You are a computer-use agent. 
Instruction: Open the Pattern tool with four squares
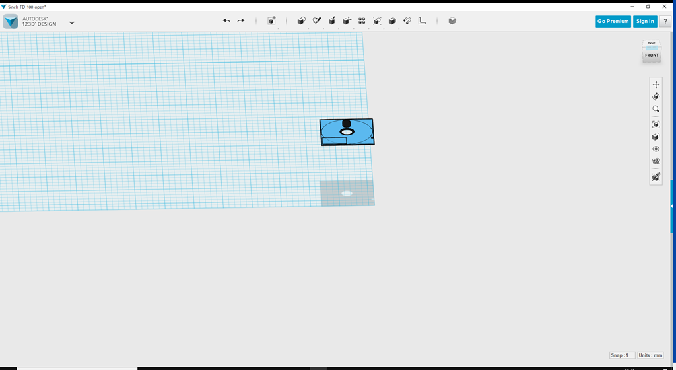point(362,21)
